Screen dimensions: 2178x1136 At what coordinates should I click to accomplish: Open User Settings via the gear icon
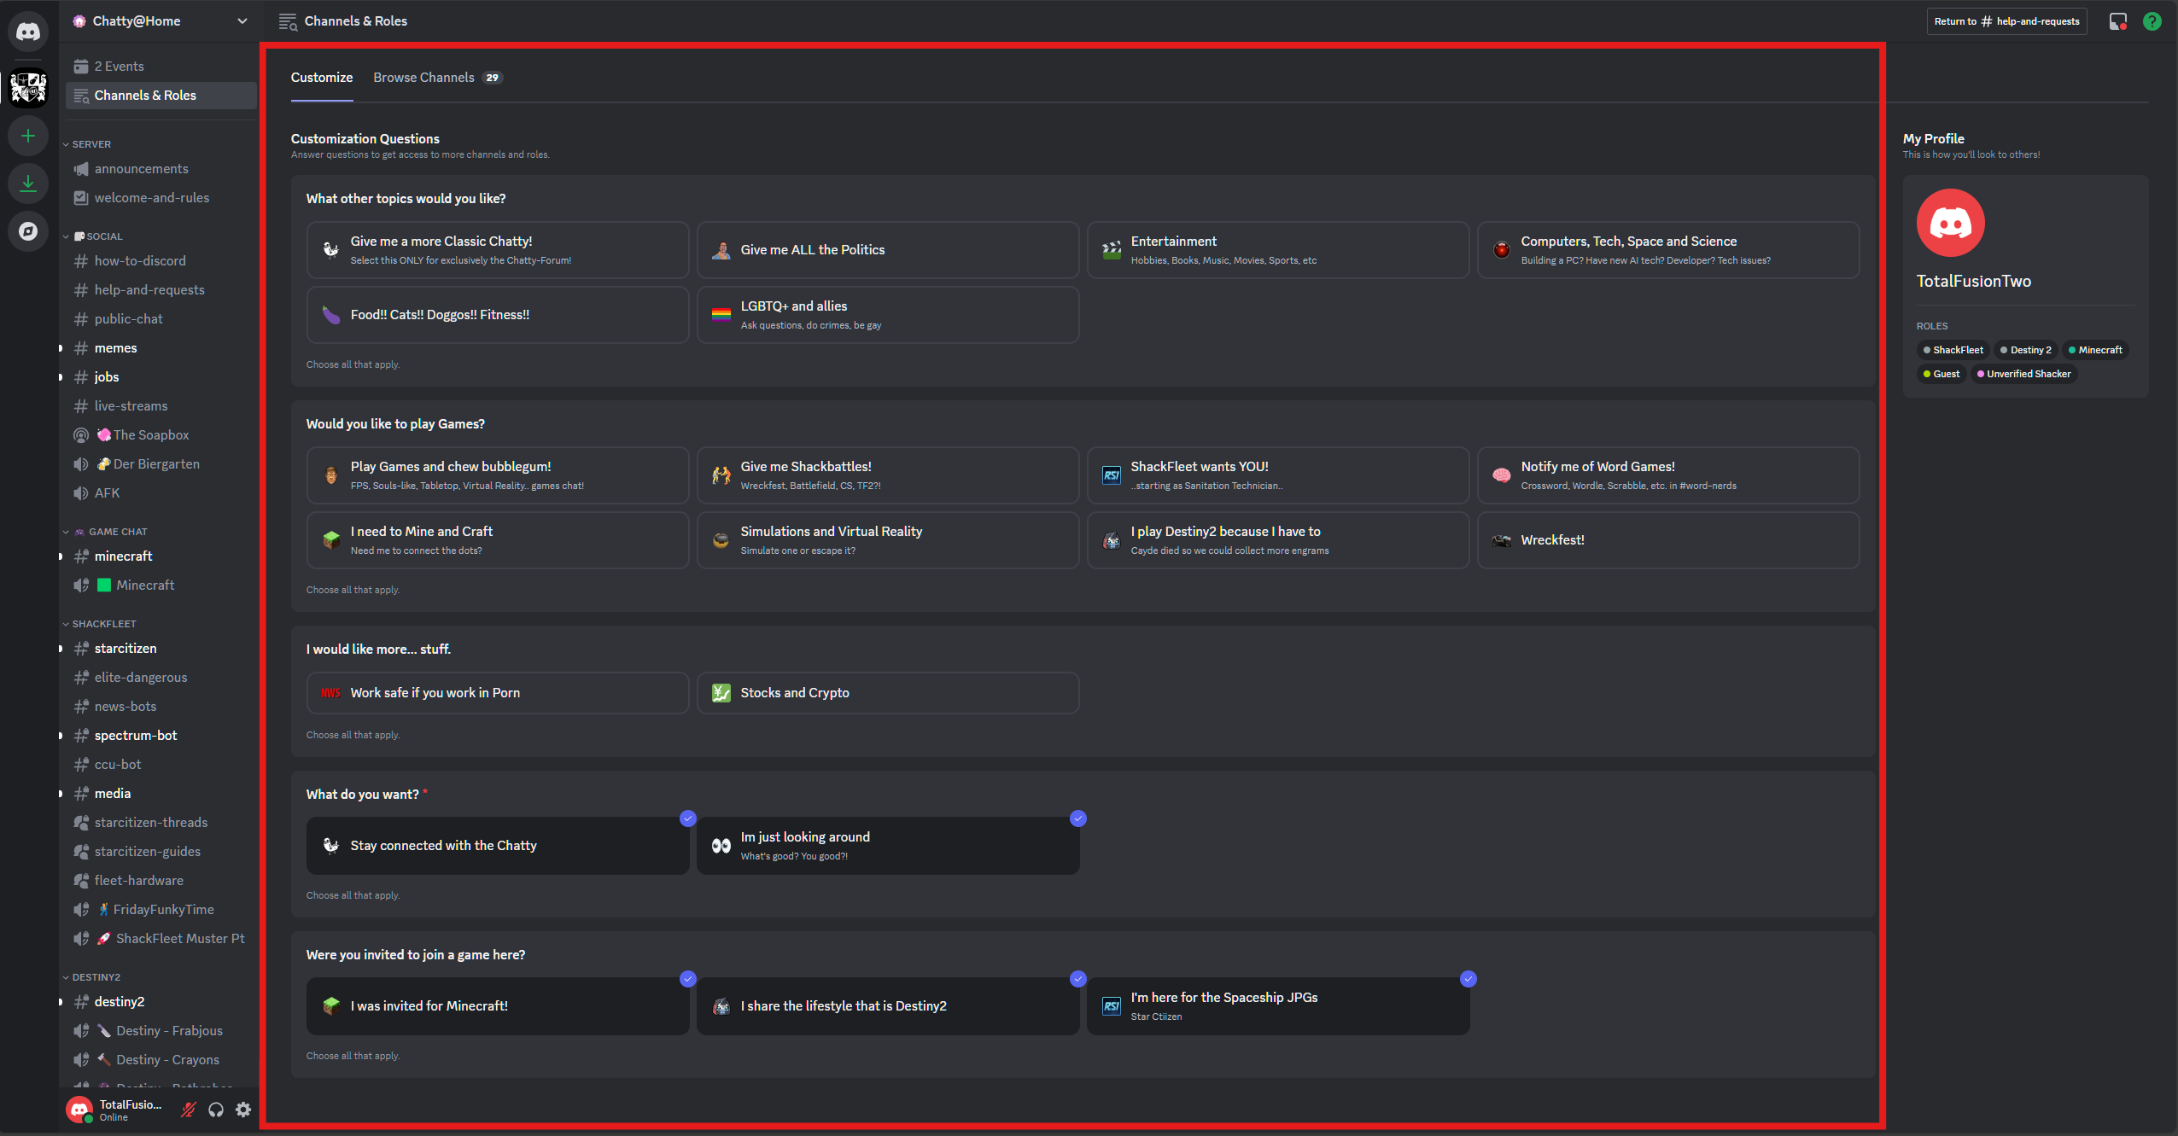242,1110
